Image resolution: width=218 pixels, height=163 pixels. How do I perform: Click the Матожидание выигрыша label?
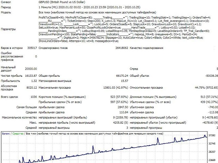55,81
